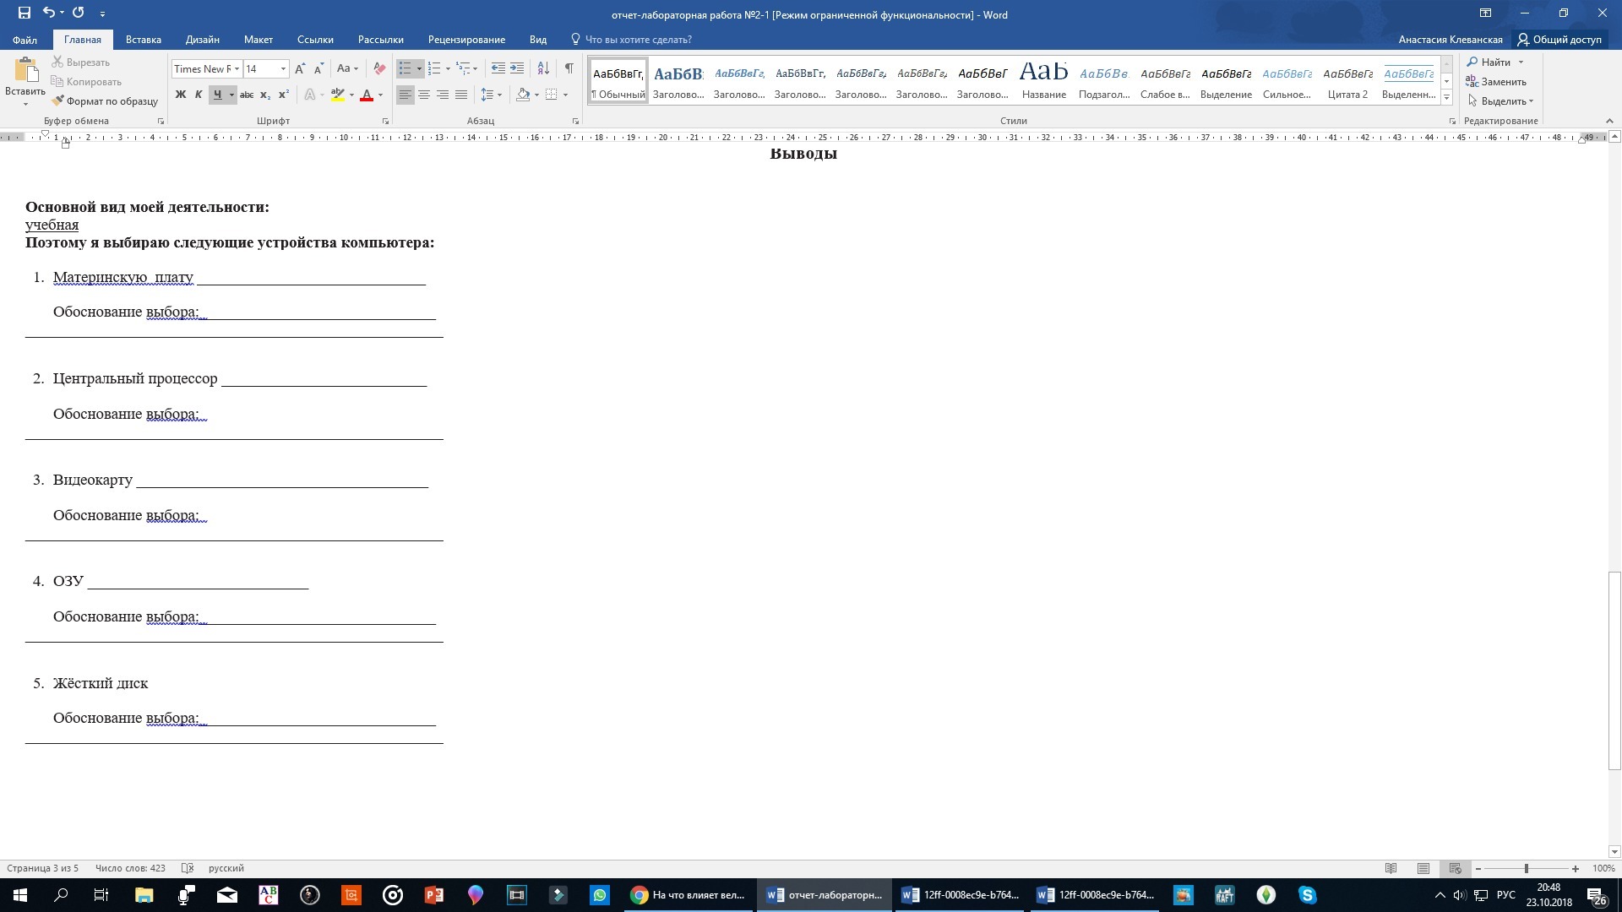Open the font name dropdown
This screenshot has width=1622, height=912.
(237, 69)
